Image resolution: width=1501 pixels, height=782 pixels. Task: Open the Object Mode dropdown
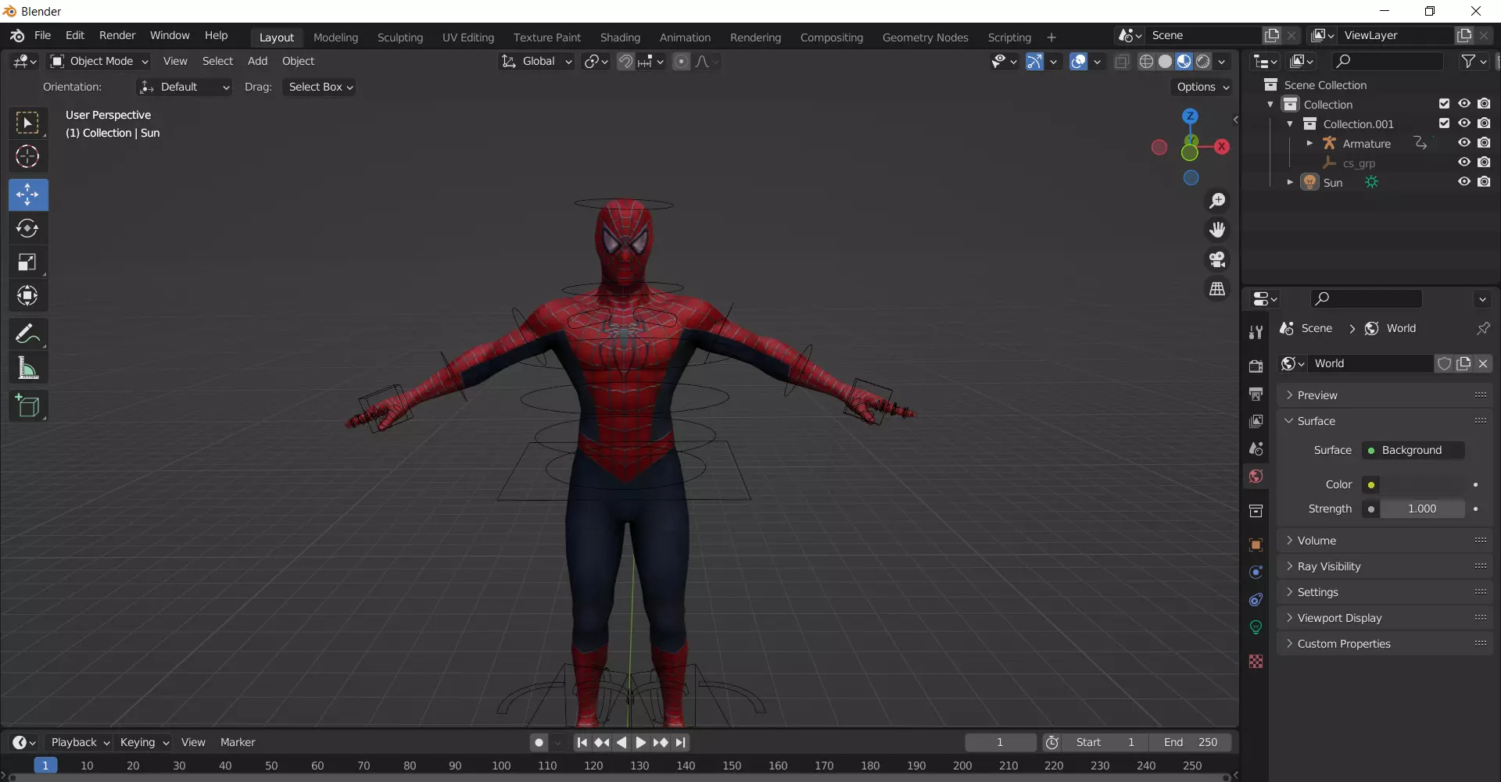[99, 61]
